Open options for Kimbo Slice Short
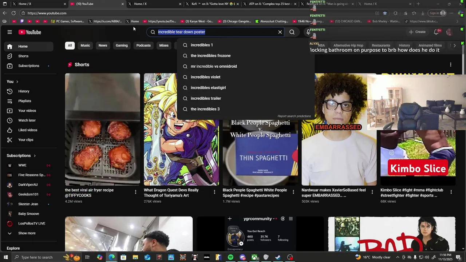 pos(451,192)
